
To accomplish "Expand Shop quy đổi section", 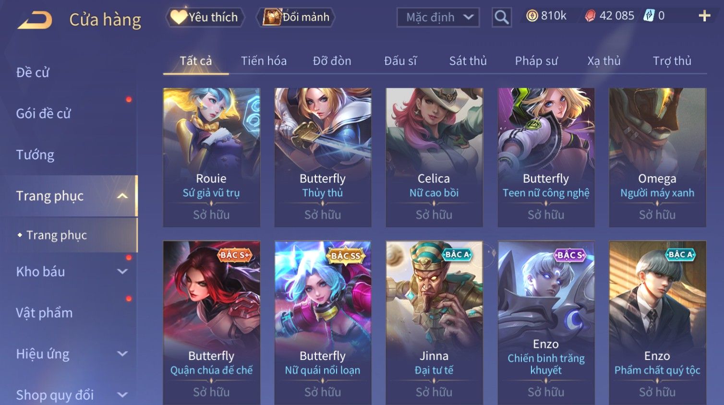I will (122, 395).
